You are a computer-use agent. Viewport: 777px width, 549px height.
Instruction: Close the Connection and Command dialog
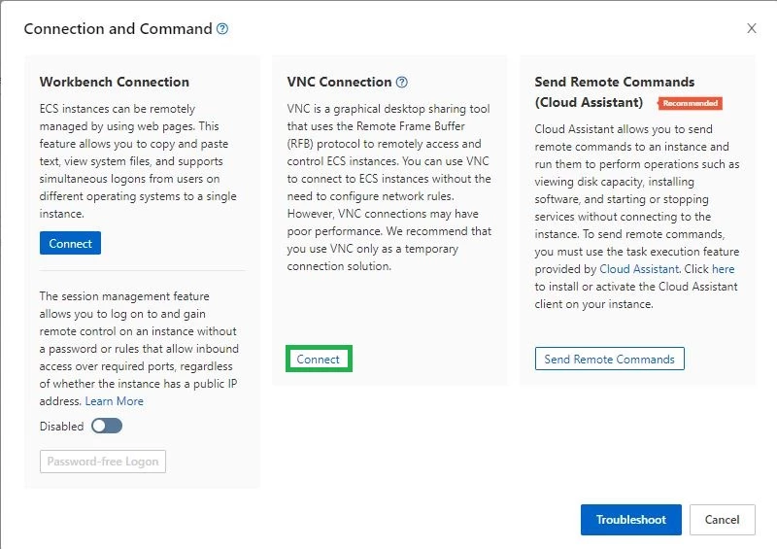coord(751,28)
